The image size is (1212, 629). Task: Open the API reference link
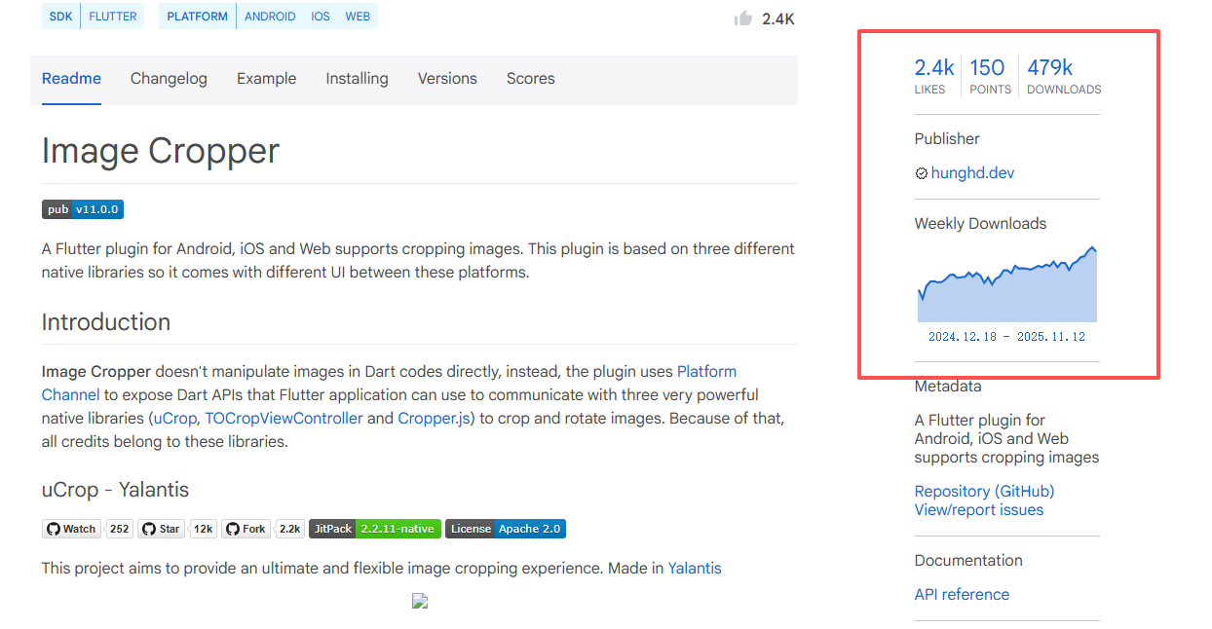(x=962, y=595)
